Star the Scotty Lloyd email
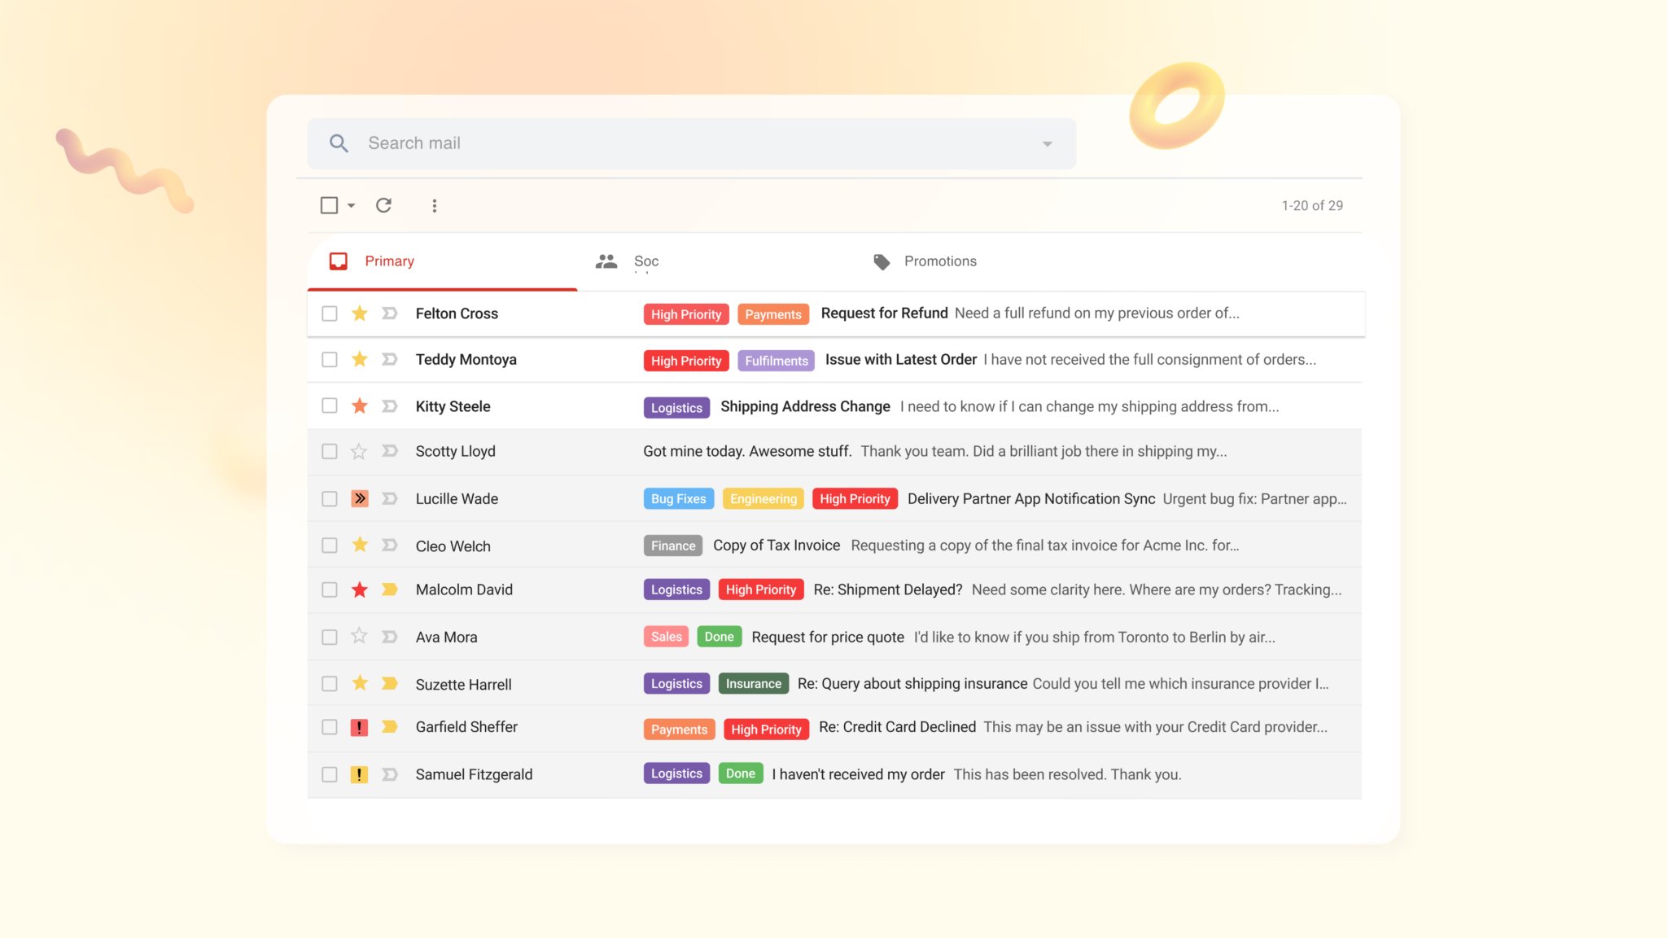The width and height of the screenshot is (1667, 938). 359,451
